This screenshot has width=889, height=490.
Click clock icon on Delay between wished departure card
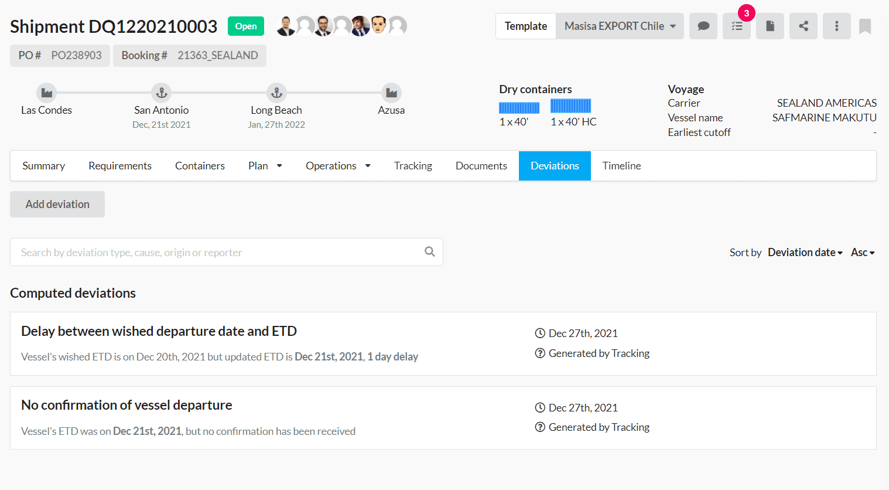540,333
